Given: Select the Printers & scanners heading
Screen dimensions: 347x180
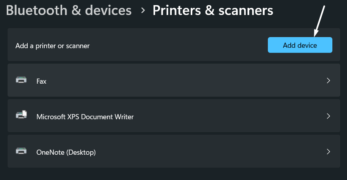Looking at the screenshot, I should [212, 10].
